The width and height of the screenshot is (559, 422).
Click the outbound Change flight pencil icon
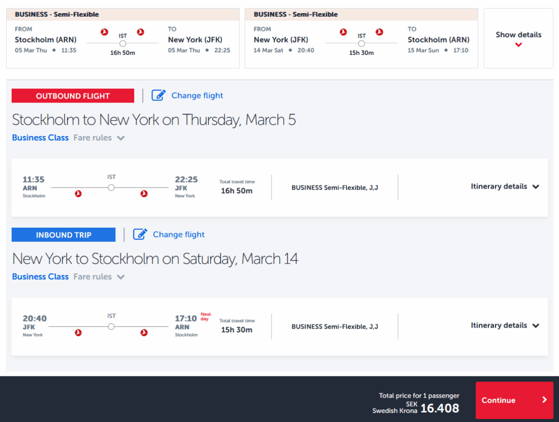pyautogui.click(x=159, y=95)
